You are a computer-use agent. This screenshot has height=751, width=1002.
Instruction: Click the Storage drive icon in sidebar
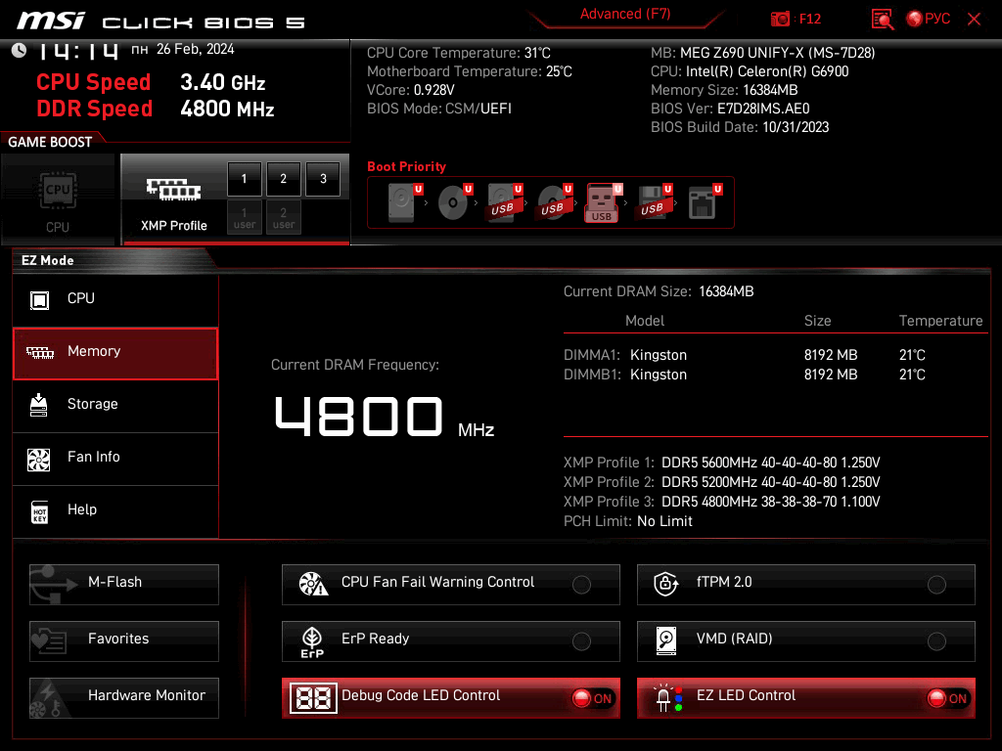tap(39, 405)
